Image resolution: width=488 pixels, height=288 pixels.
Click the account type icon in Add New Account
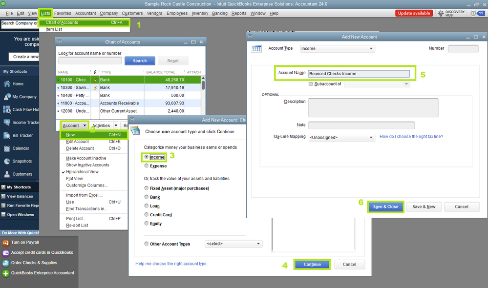[x=256, y=49]
